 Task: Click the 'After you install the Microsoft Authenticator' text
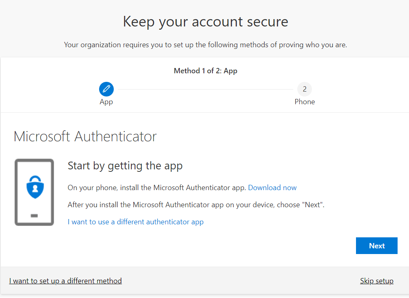pyautogui.click(x=196, y=205)
